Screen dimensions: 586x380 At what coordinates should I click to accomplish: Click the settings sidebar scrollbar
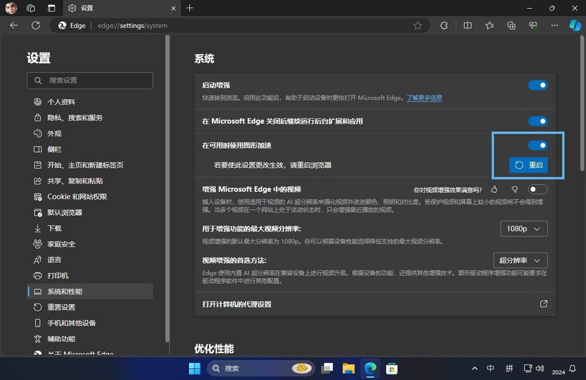click(x=168, y=188)
